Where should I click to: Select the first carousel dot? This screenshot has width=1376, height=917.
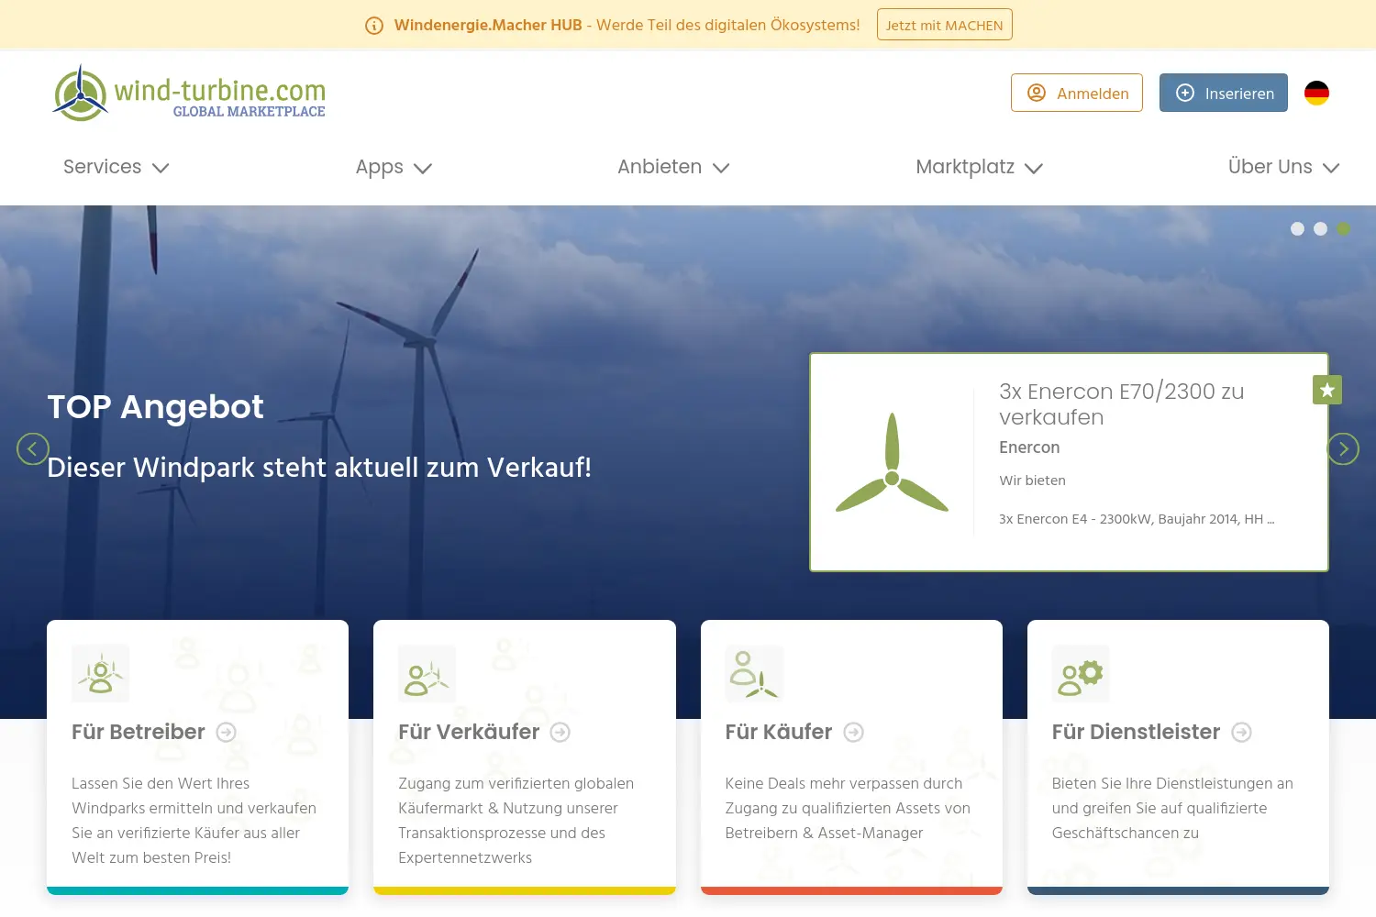click(1297, 229)
